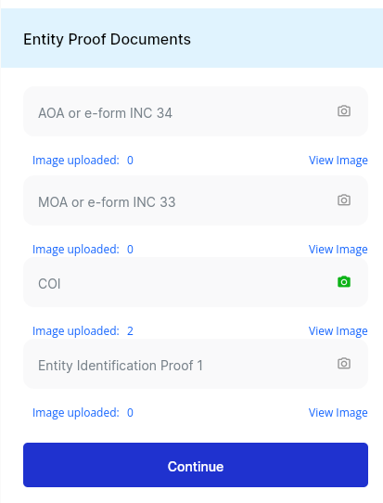The width and height of the screenshot is (383, 503).
Task: Open View Image link under AOA field
Action: click(x=338, y=160)
